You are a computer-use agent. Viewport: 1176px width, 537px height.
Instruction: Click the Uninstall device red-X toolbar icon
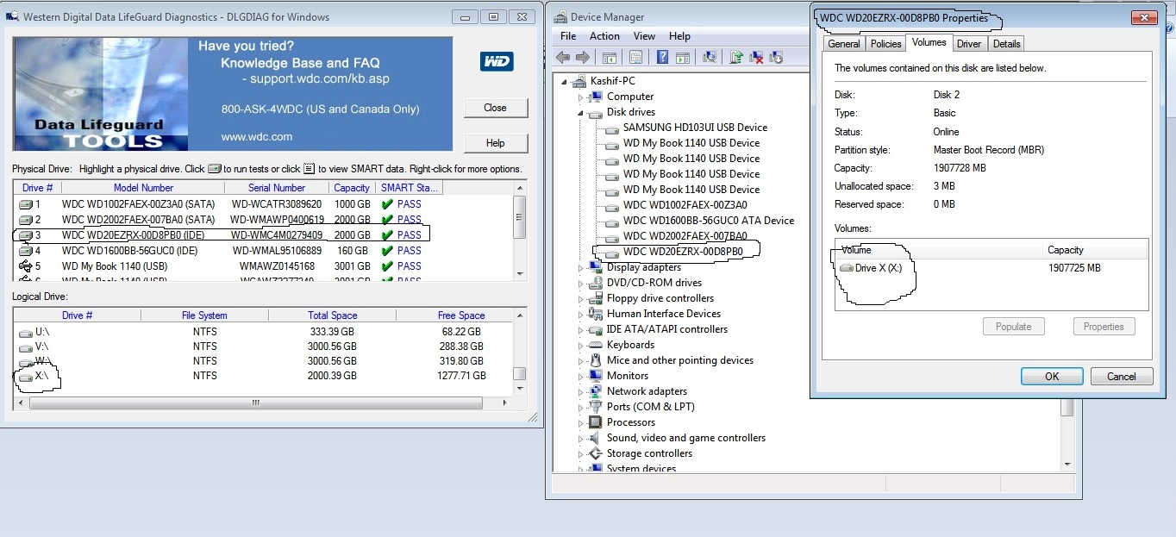point(756,57)
